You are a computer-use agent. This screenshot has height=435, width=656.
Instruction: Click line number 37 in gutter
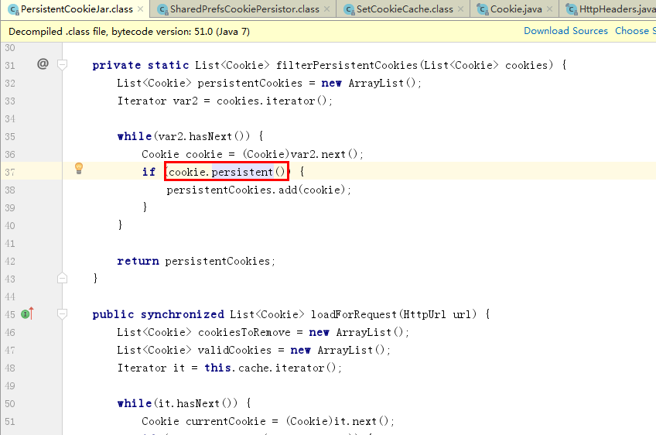[10, 172]
